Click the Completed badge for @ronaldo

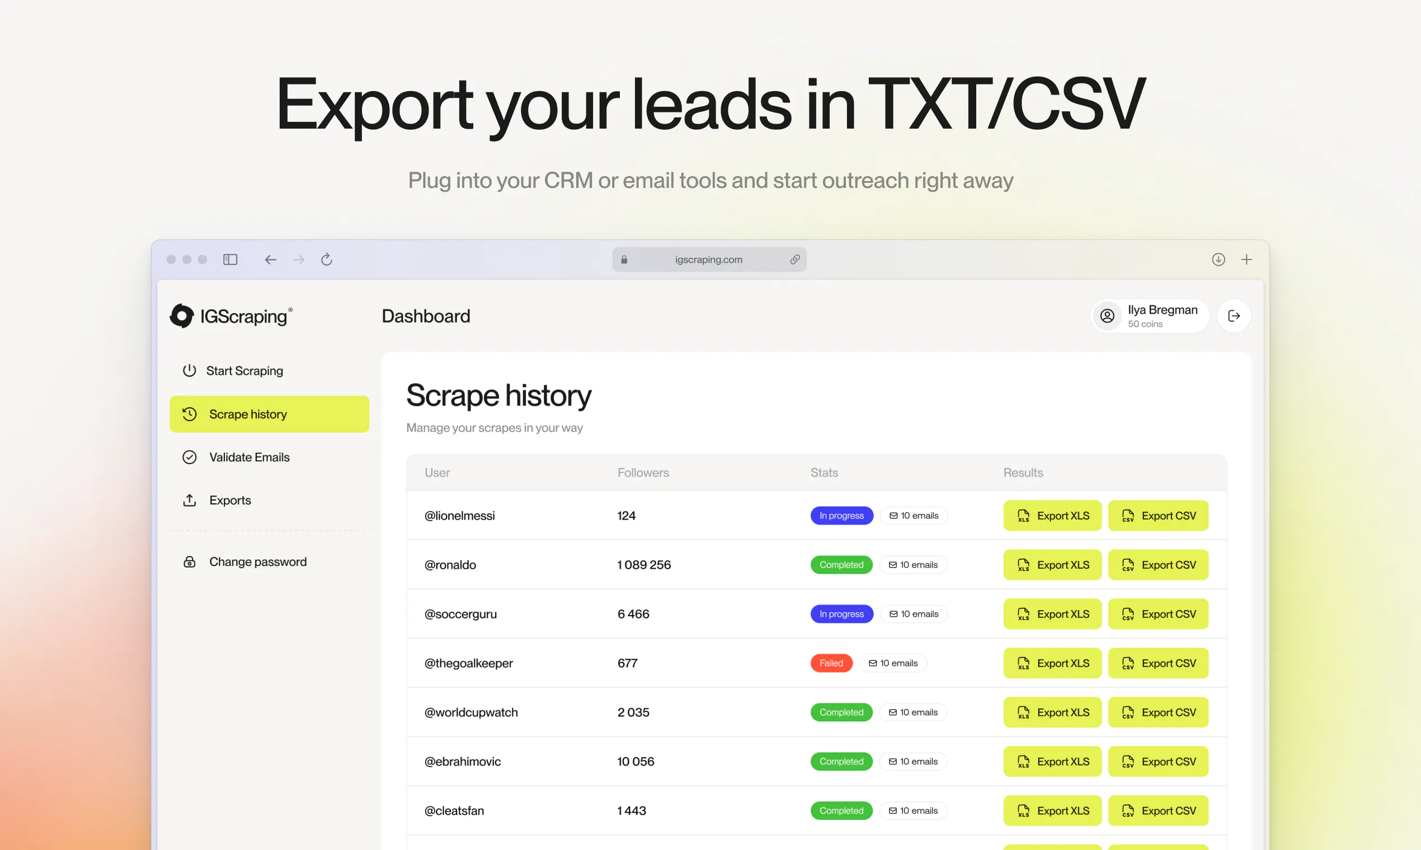[x=841, y=565]
